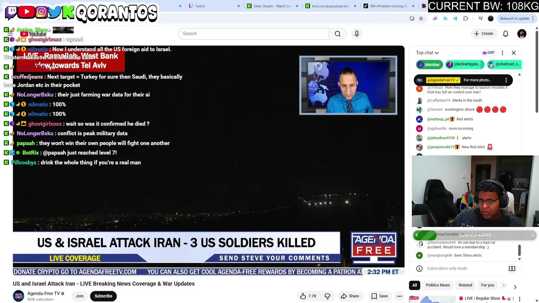Open Agenda-Free TV channel name link
Viewport: 539px width, 303px height.
click(44, 293)
